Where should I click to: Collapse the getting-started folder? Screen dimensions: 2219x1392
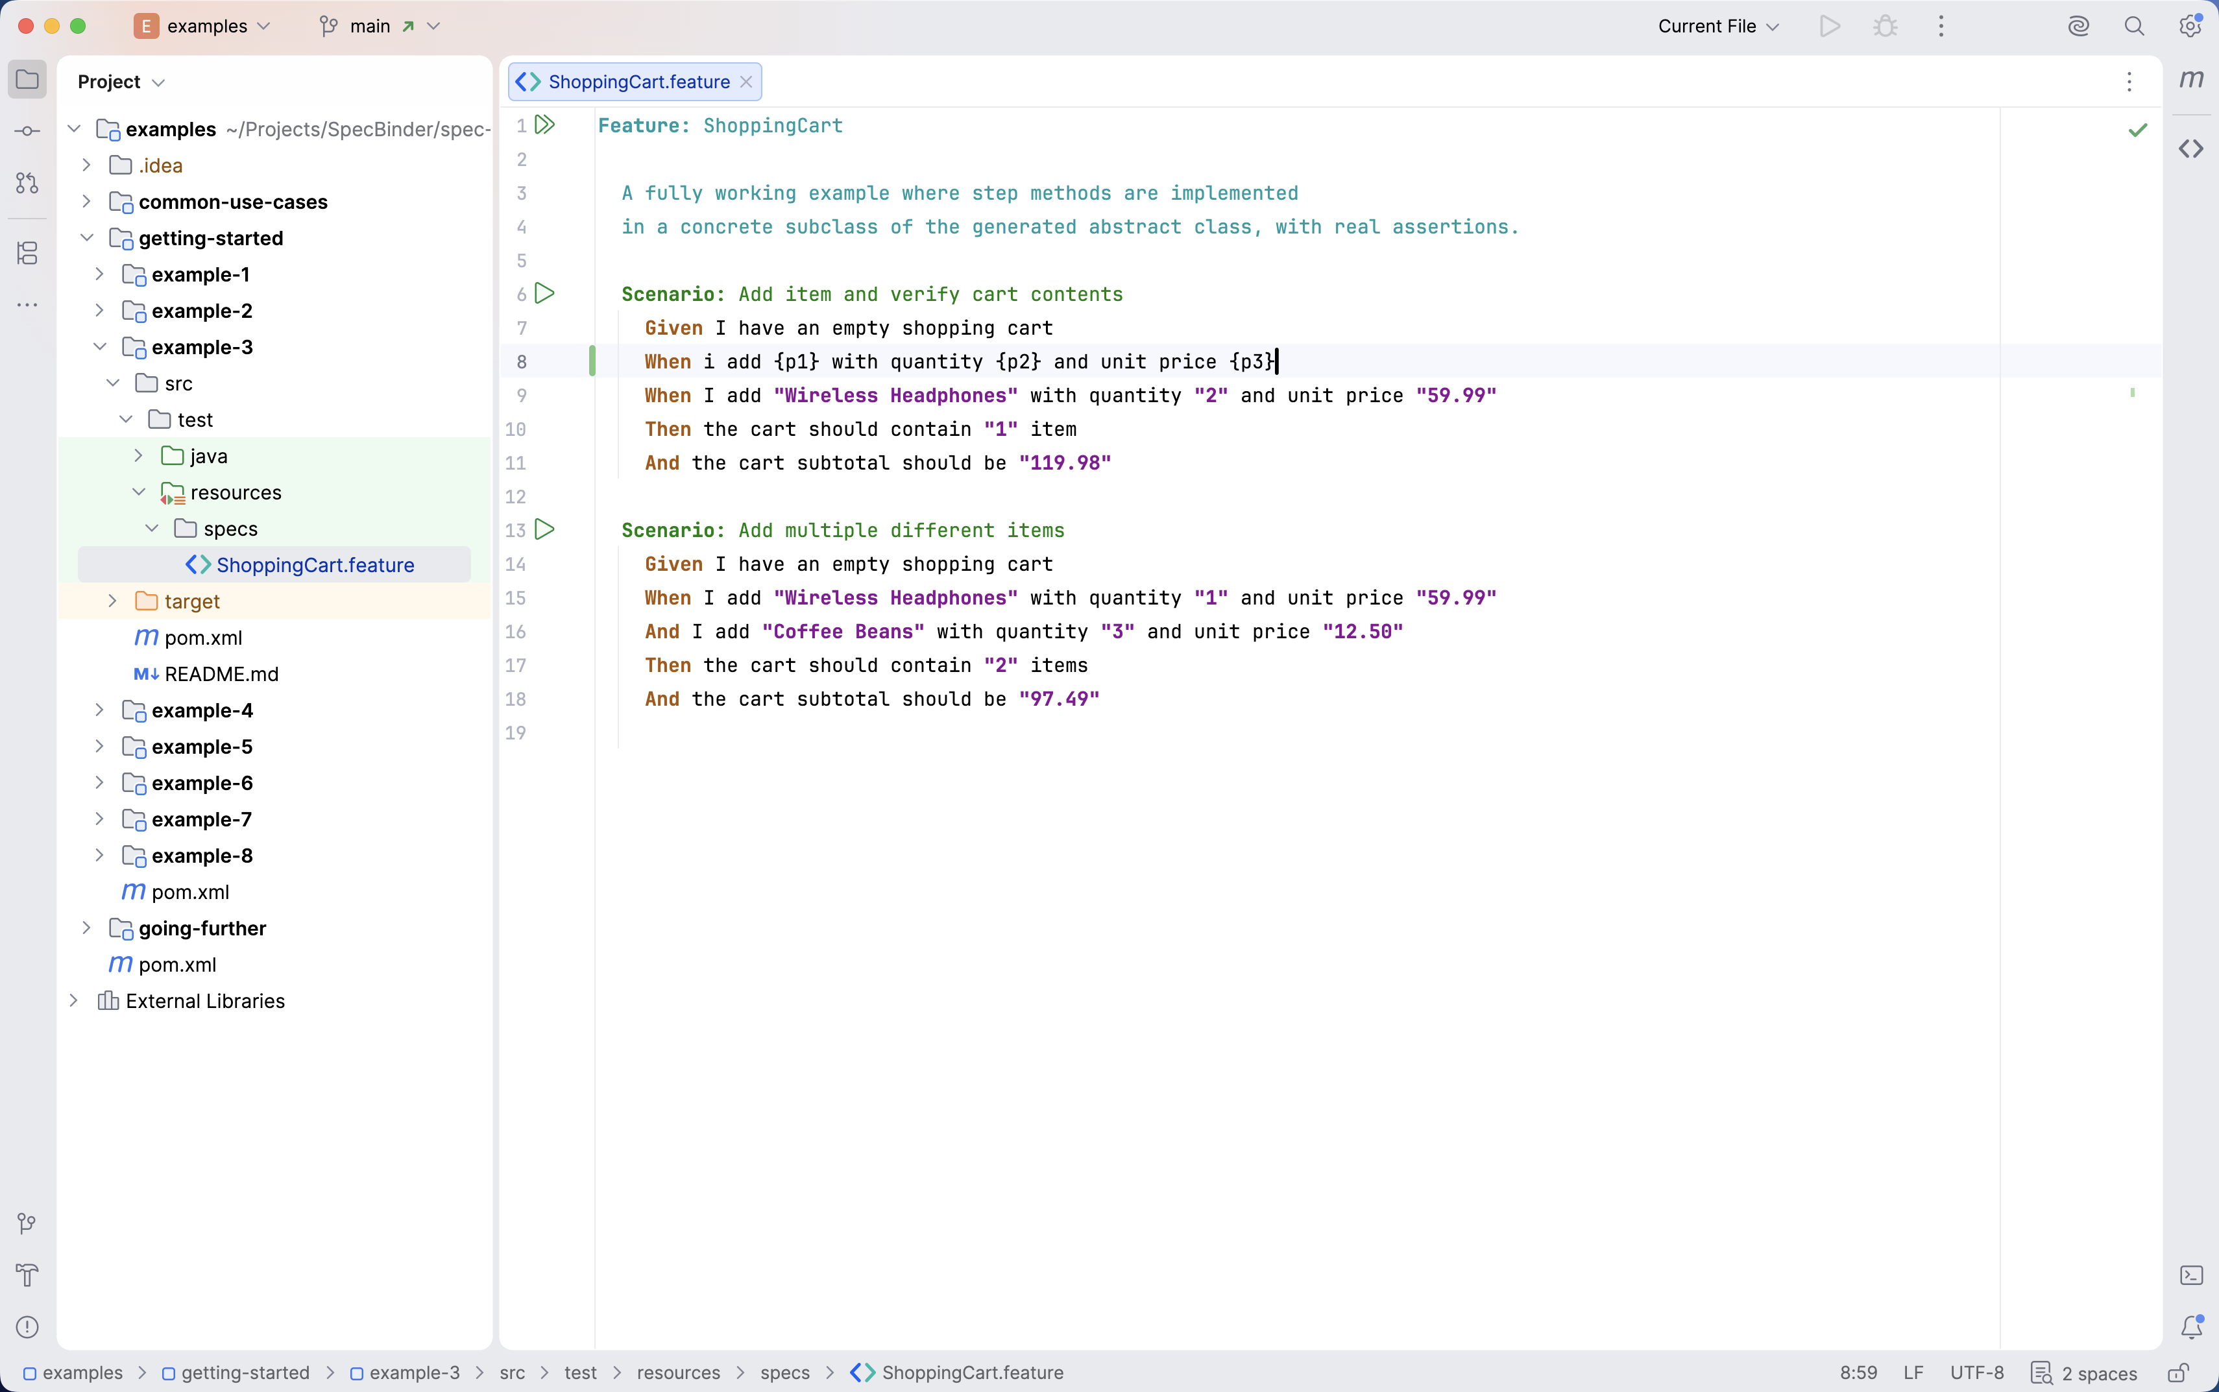86,237
